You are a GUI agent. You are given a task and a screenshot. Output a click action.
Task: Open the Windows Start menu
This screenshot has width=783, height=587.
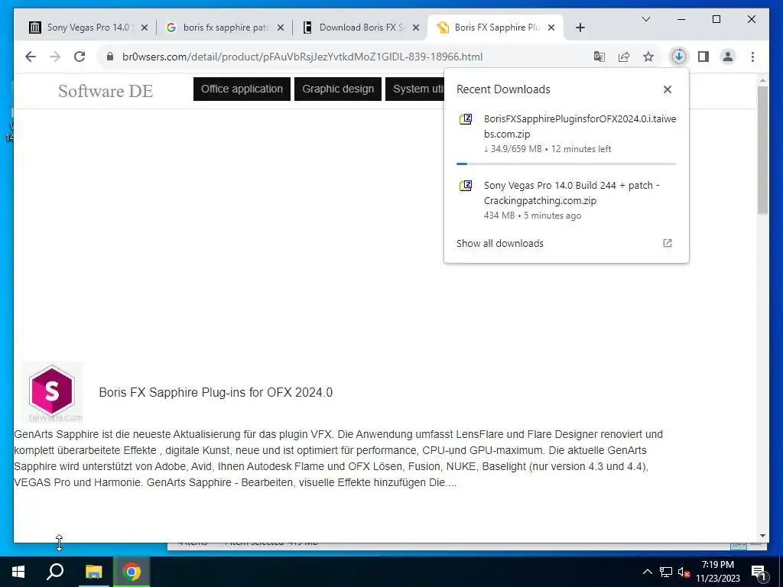click(18, 572)
